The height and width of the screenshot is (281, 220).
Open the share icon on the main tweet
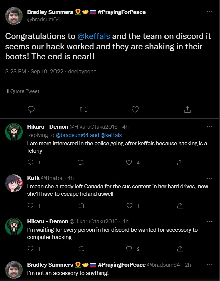click(x=188, y=109)
